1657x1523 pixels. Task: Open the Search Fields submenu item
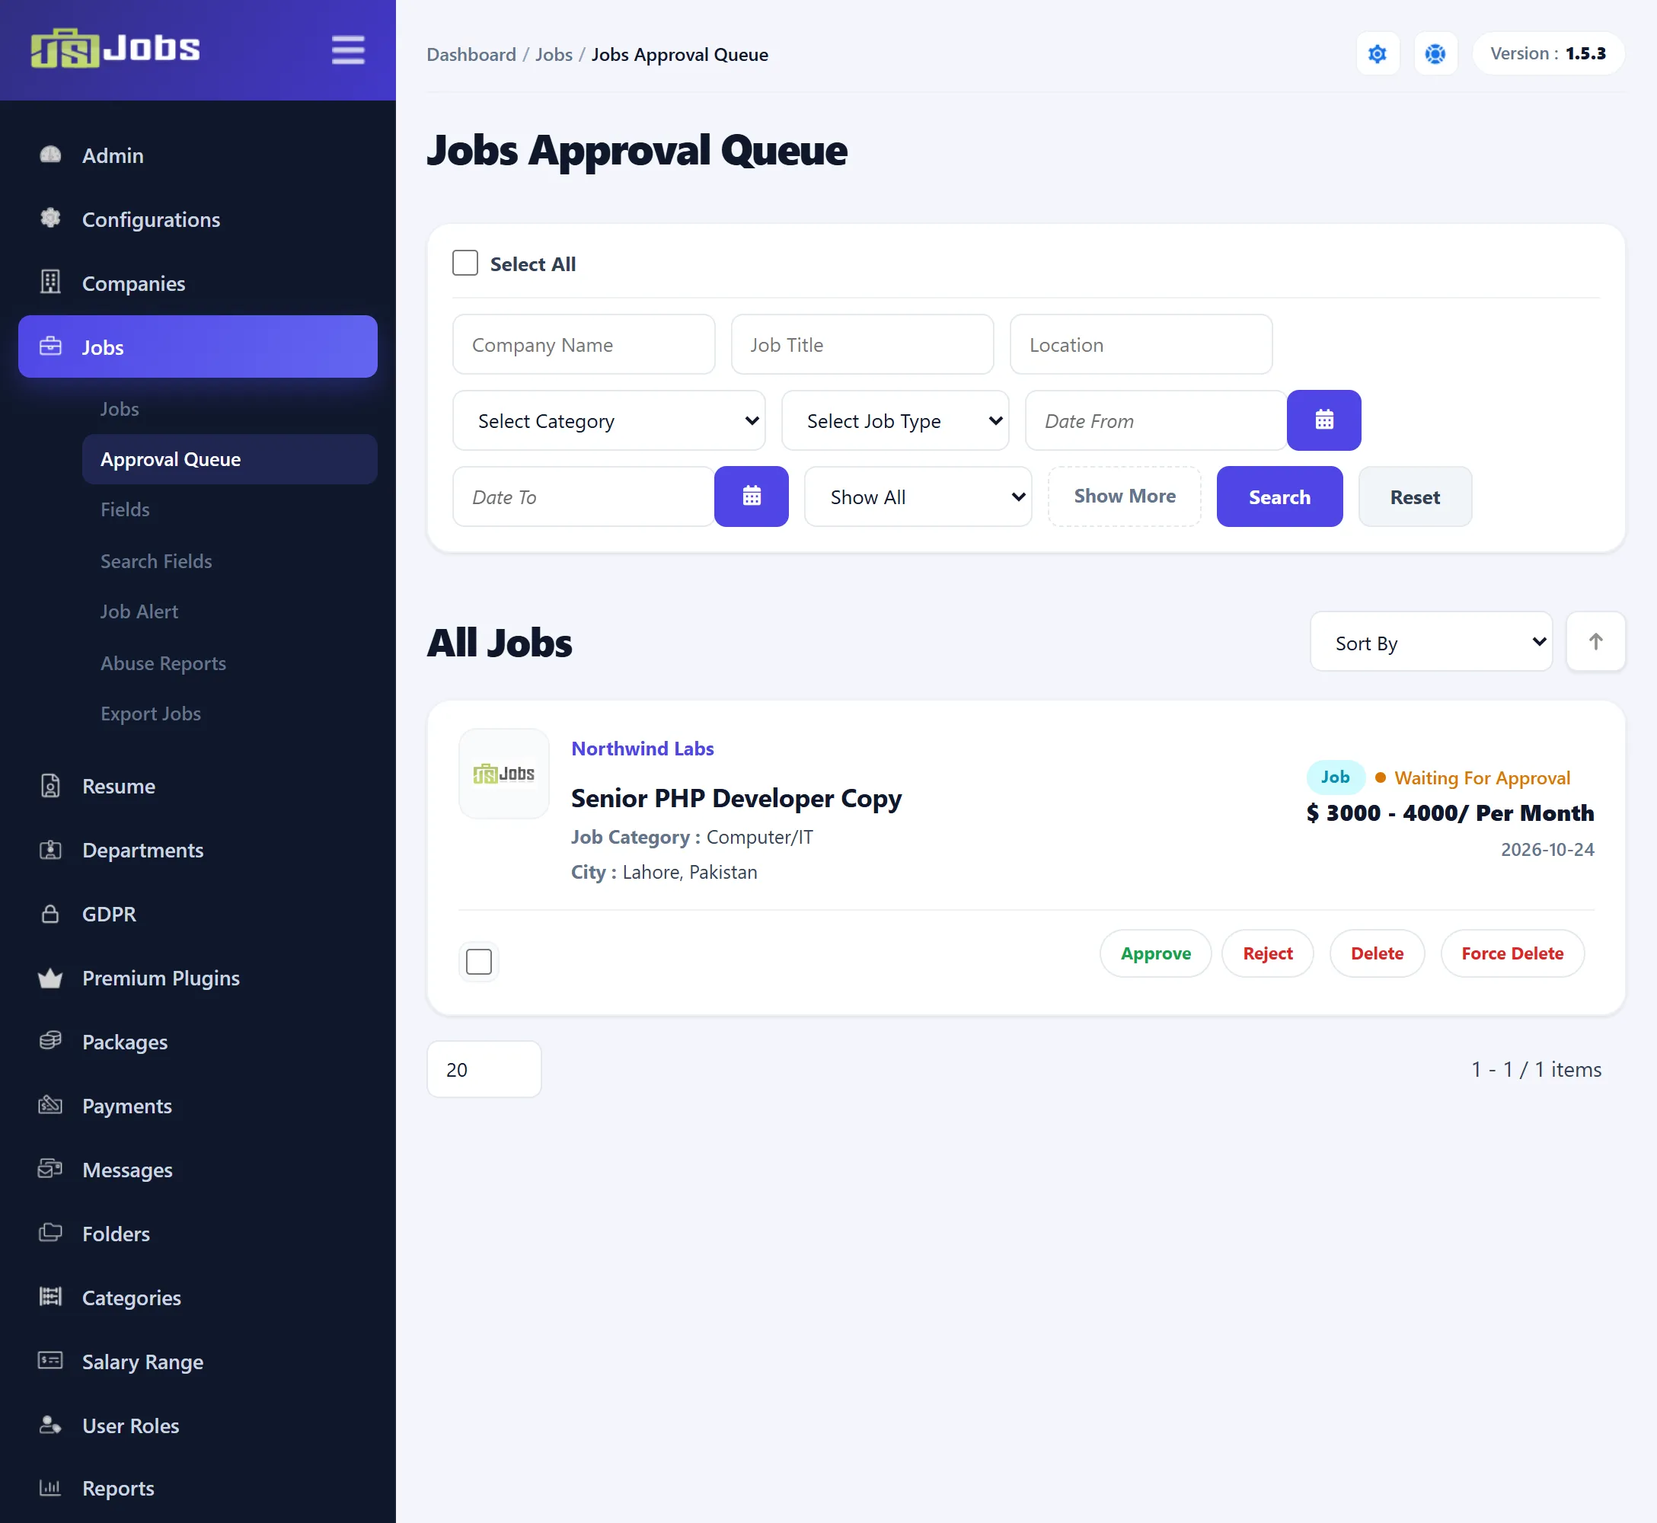157,560
